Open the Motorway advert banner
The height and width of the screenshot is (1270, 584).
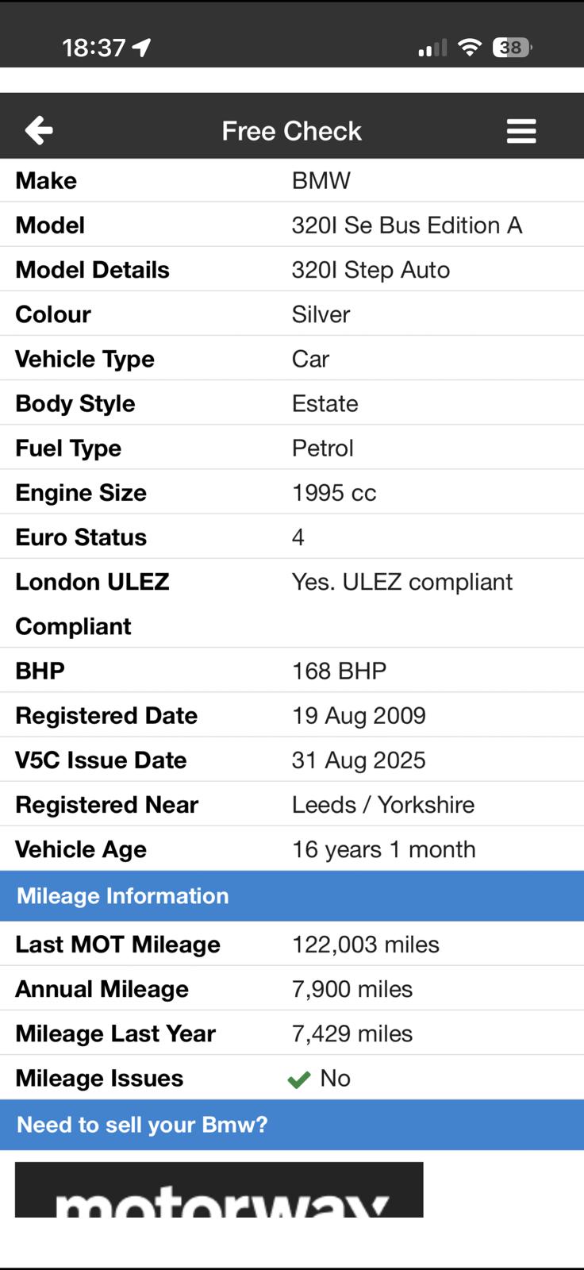[x=219, y=1190]
